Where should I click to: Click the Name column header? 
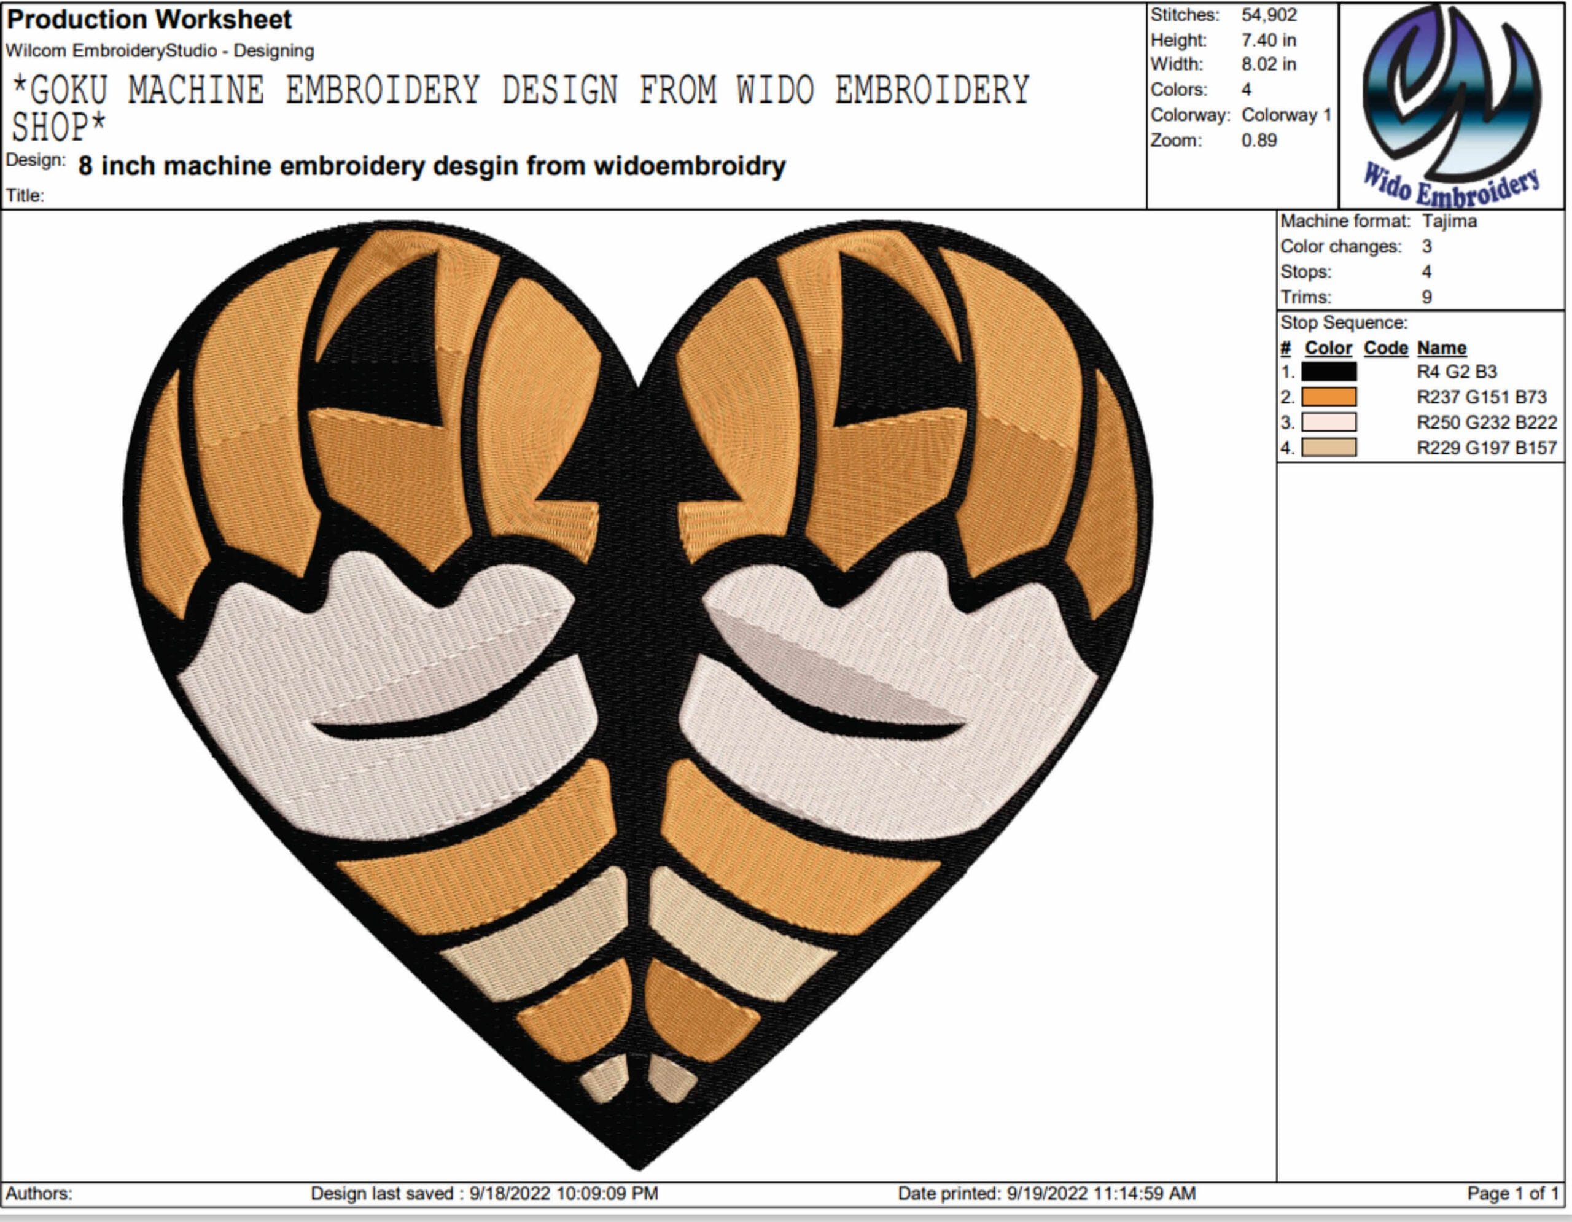[1442, 348]
